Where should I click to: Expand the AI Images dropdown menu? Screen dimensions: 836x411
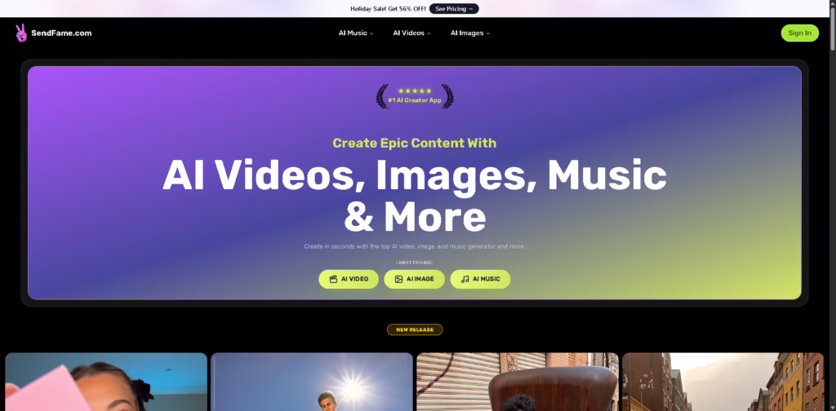(x=470, y=33)
